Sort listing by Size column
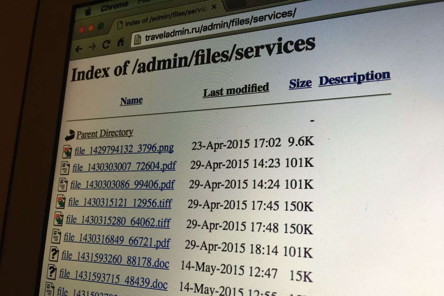Screen dimensions: 444x296 click(x=300, y=83)
